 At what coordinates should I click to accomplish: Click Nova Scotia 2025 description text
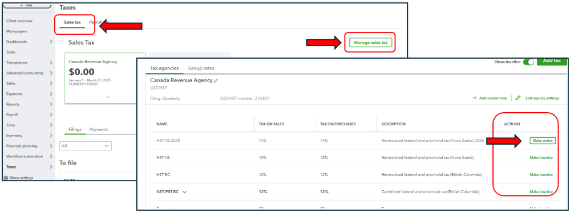coord(432,141)
